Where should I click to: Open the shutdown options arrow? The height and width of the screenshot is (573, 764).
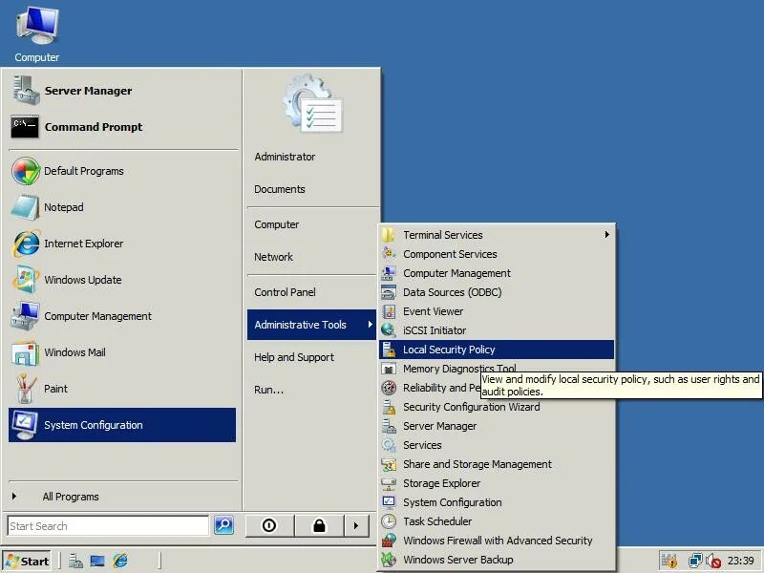point(356,526)
